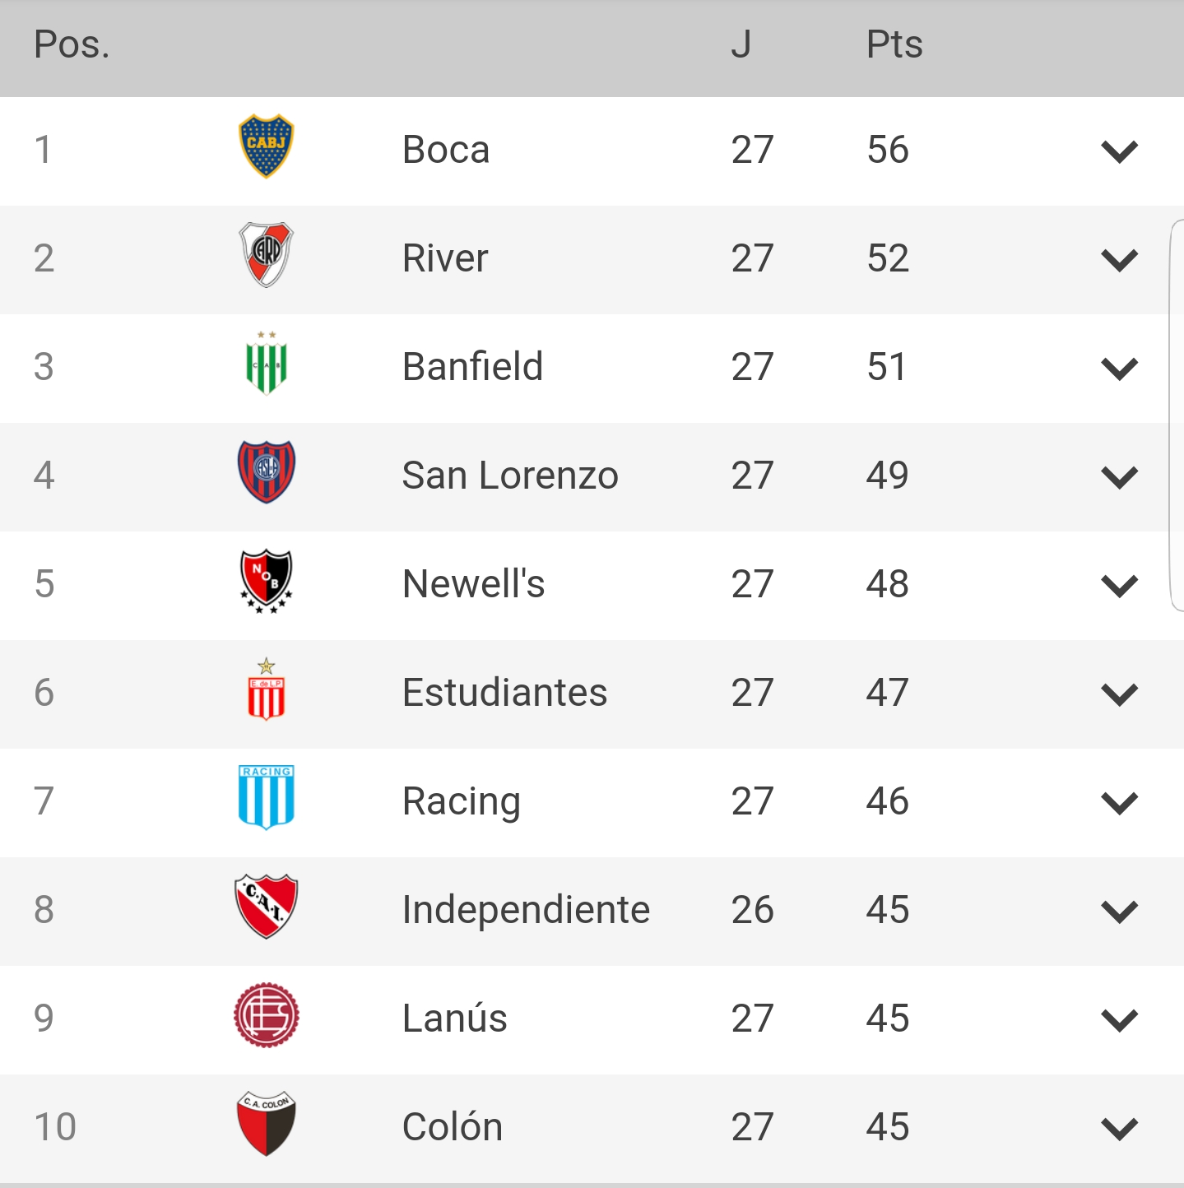Screen dimensions: 1184x1188
Task: Select the Colón red and black shield
Action: (266, 1124)
